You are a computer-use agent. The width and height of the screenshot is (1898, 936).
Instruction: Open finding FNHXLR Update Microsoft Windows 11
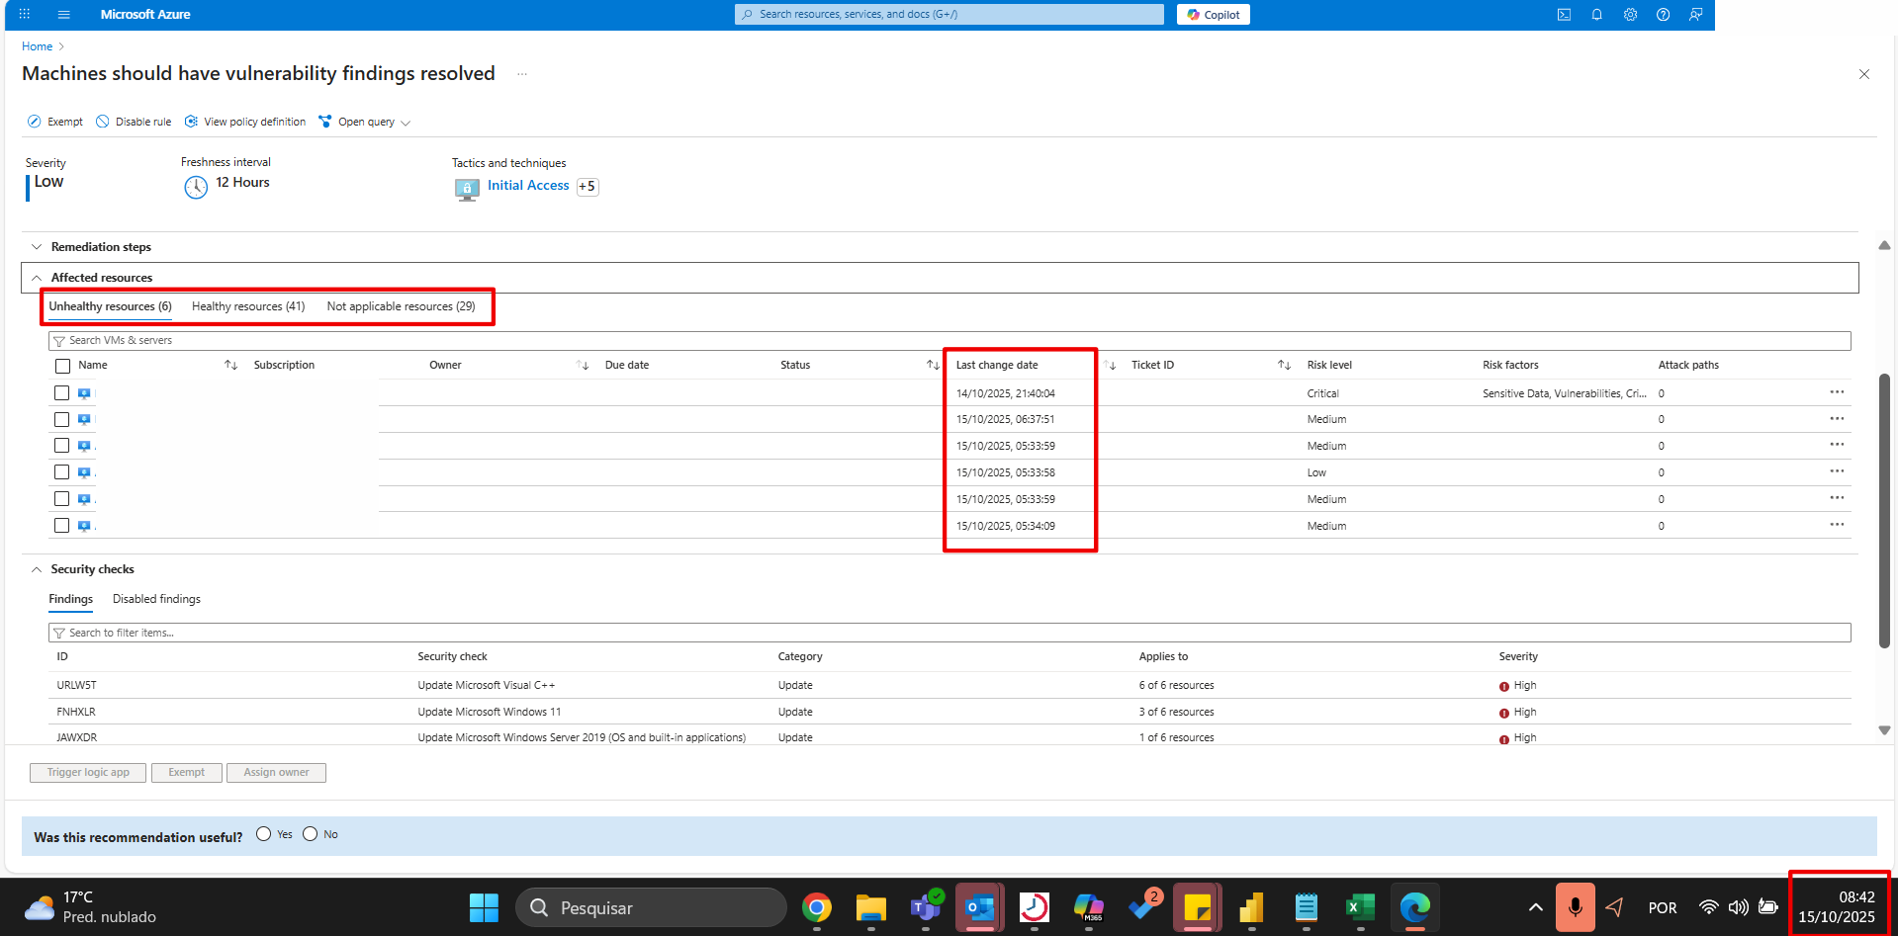949,712
